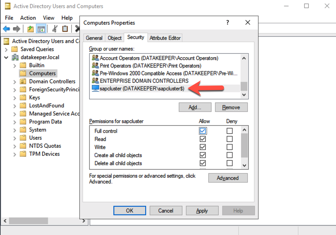The height and width of the screenshot is (235, 336).
Task: Expand the LostAndFound node
Action: click(x=15, y=106)
